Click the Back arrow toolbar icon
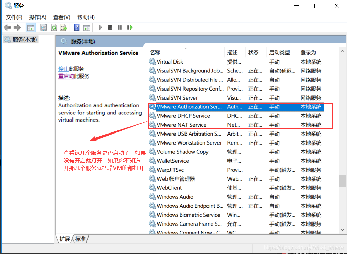 [7, 28]
